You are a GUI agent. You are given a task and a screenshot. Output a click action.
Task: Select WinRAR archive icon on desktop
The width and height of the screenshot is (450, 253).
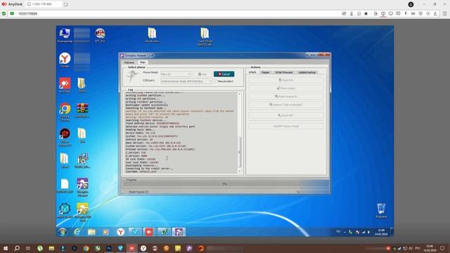pos(82,110)
